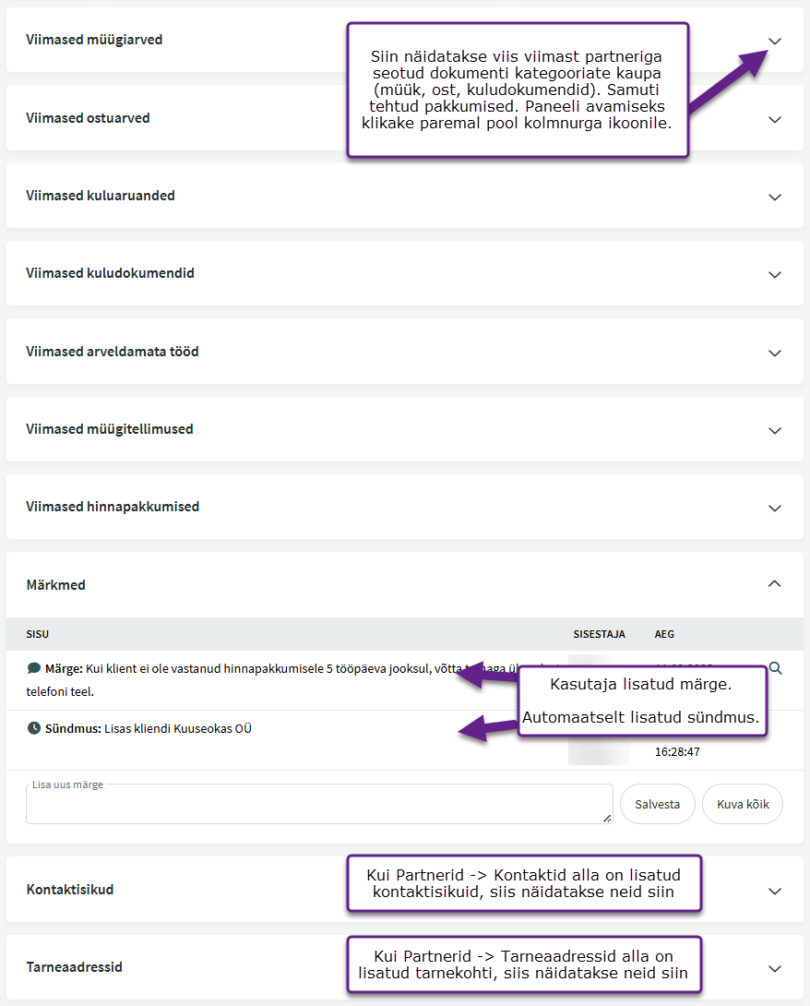810x1006 pixels.
Task: Click the AEG column header
Action: tap(664, 634)
